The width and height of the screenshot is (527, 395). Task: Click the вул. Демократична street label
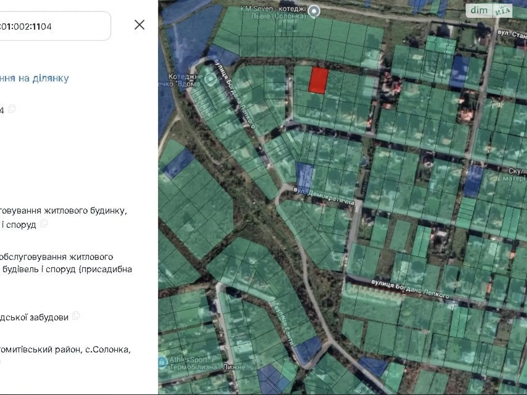323,196
